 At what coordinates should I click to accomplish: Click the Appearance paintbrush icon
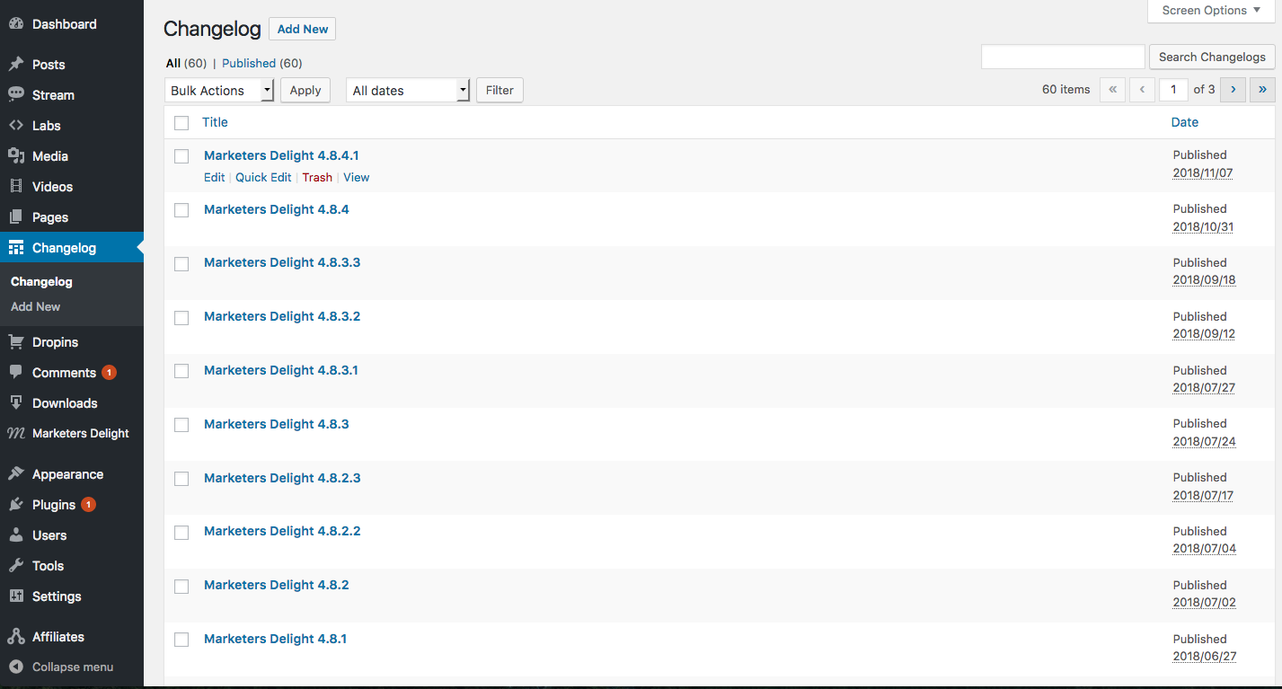pos(16,474)
